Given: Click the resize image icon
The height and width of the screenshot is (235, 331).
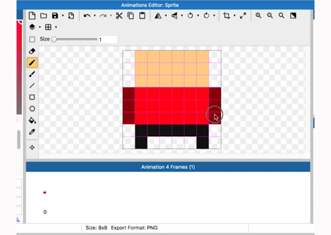Looking at the screenshot, I should pyautogui.click(x=243, y=16).
